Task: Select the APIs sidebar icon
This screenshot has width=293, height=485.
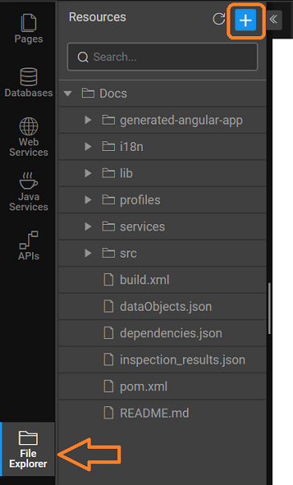Action: tap(28, 240)
